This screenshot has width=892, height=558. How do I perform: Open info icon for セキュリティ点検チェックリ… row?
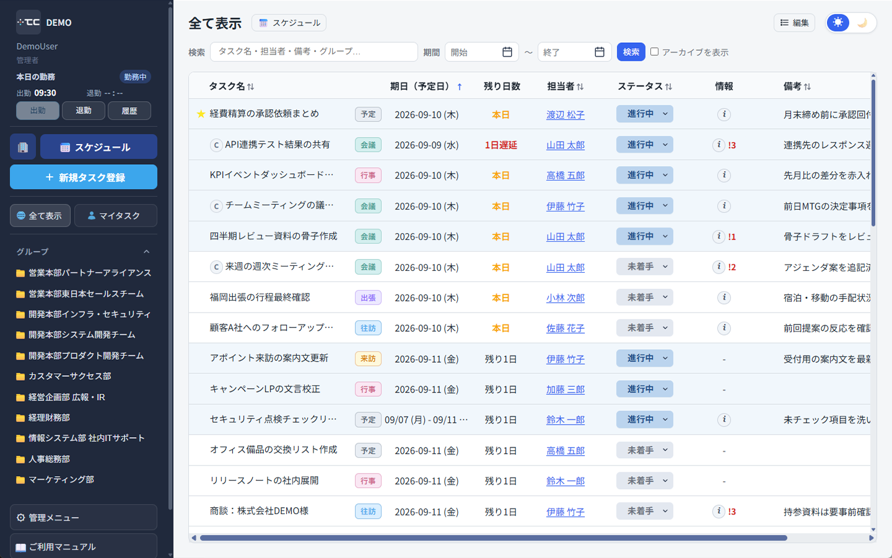click(x=724, y=420)
